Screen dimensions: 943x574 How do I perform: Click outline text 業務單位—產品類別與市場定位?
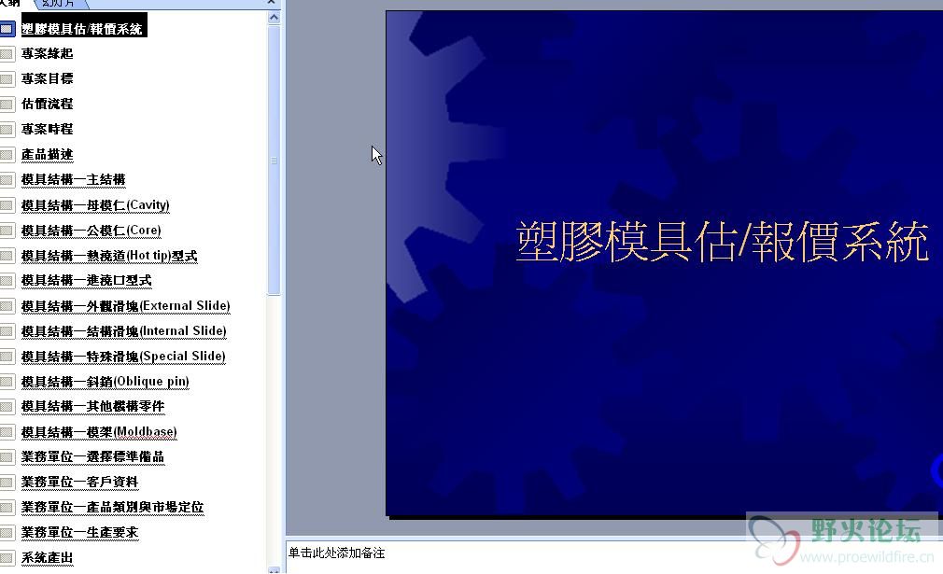112,508
